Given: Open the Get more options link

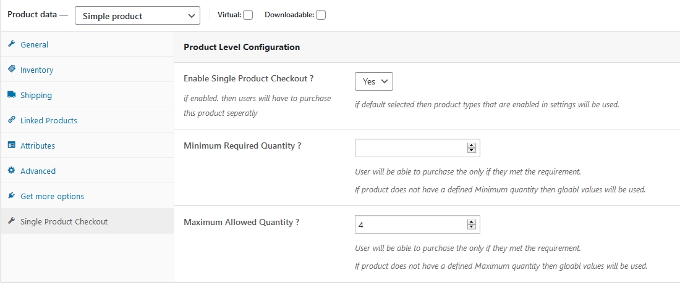Looking at the screenshot, I should (x=52, y=197).
